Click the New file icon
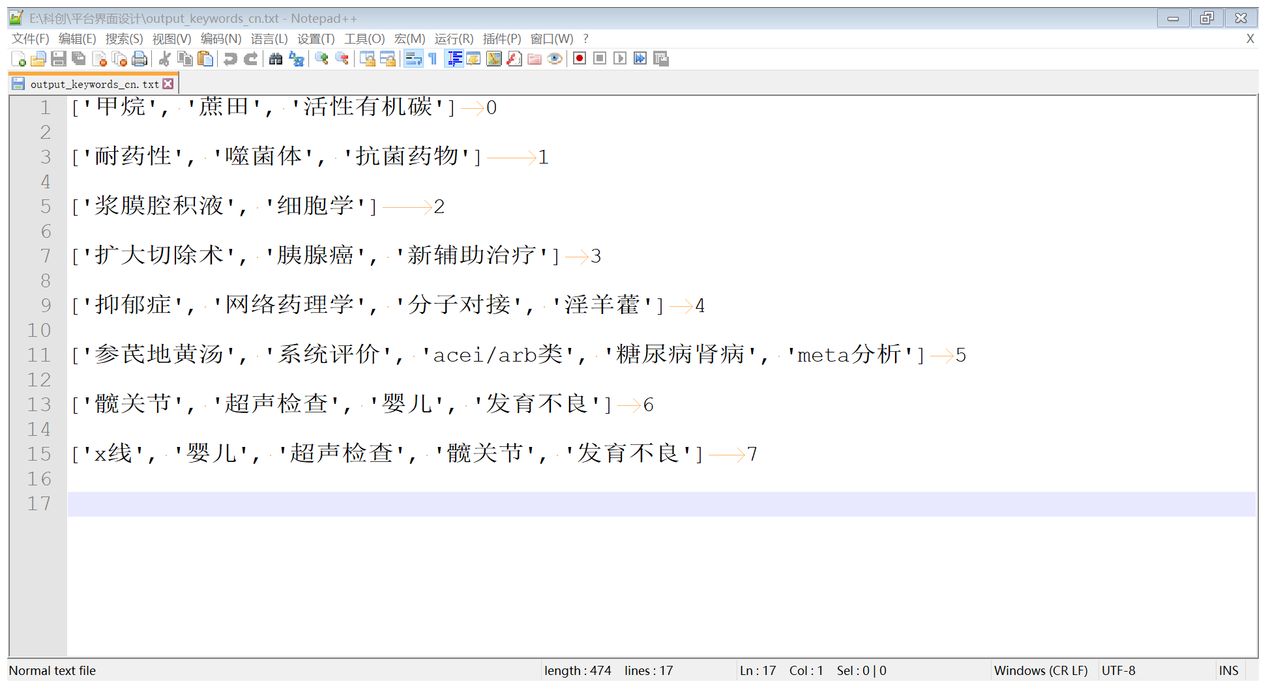 tap(18, 59)
